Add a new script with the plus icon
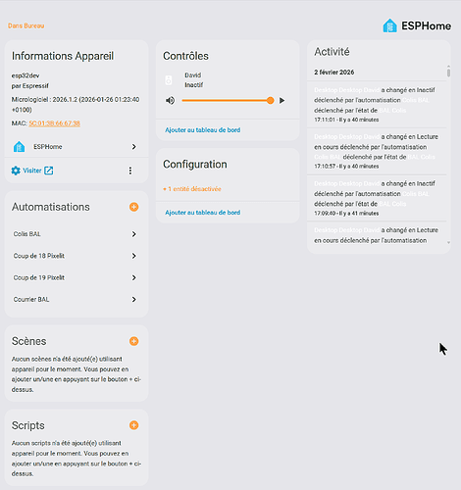 [x=133, y=425]
